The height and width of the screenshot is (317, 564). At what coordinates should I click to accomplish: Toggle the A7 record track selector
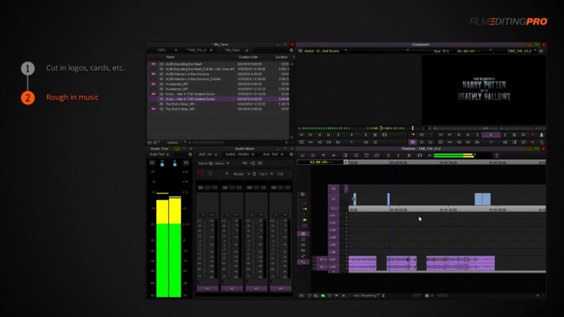(x=333, y=259)
